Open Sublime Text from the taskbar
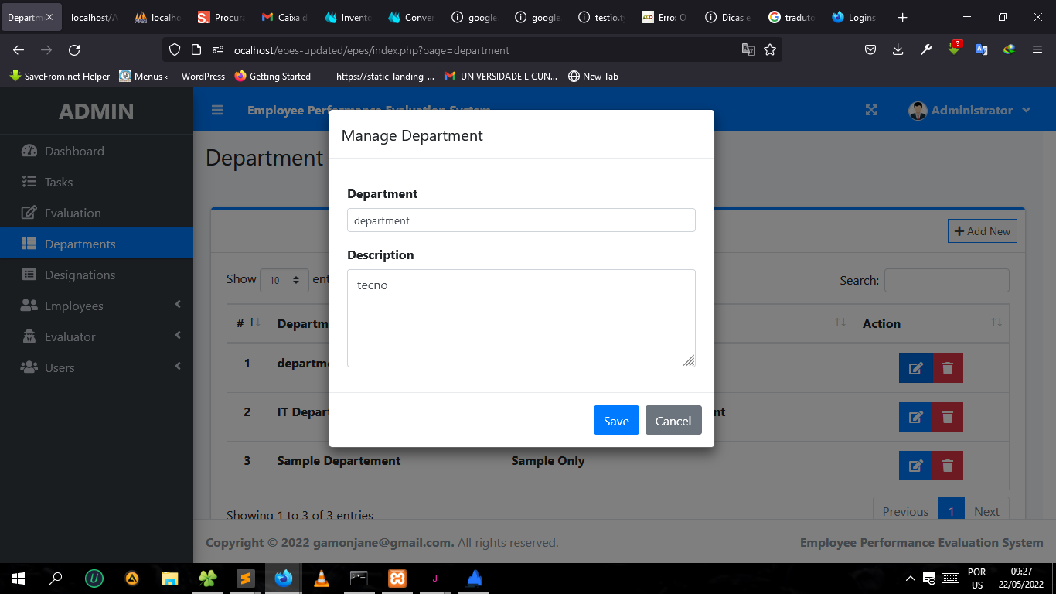 tap(246, 578)
